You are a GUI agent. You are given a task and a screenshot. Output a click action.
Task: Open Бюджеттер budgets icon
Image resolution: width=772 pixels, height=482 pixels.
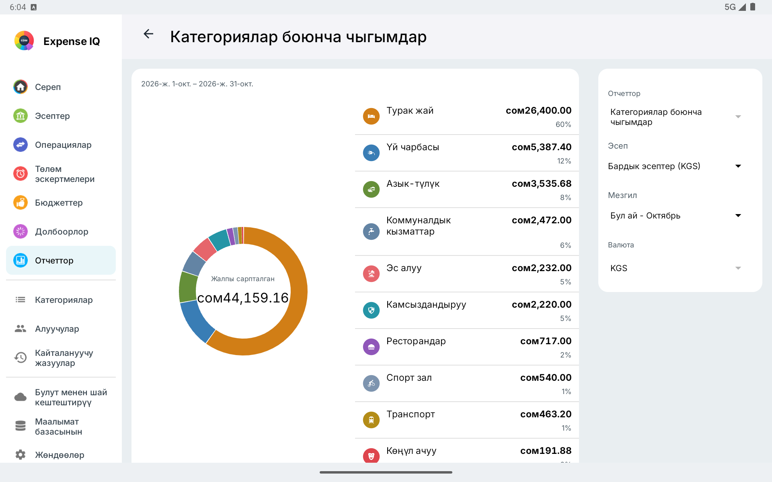click(21, 202)
